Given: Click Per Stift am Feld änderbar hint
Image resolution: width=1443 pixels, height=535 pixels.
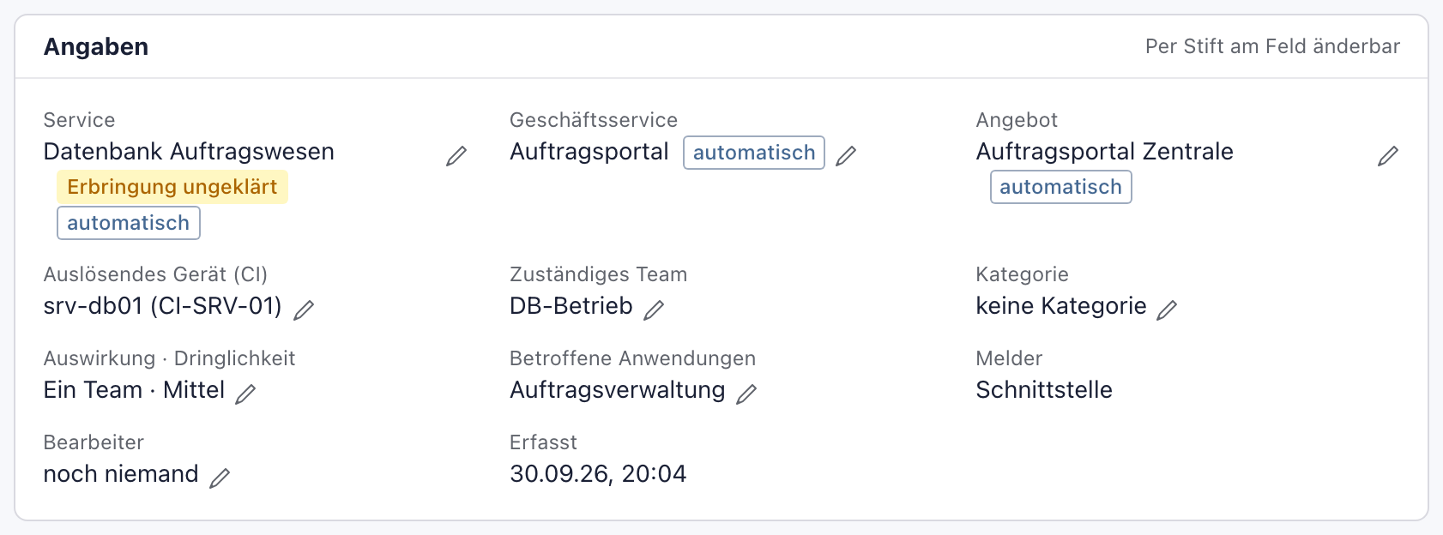Looking at the screenshot, I should (1273, 46).
